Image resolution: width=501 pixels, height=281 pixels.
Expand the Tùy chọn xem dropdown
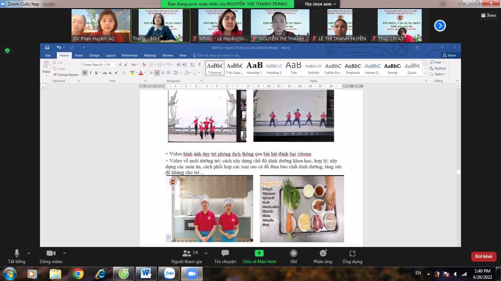click(x=320, y=4)
